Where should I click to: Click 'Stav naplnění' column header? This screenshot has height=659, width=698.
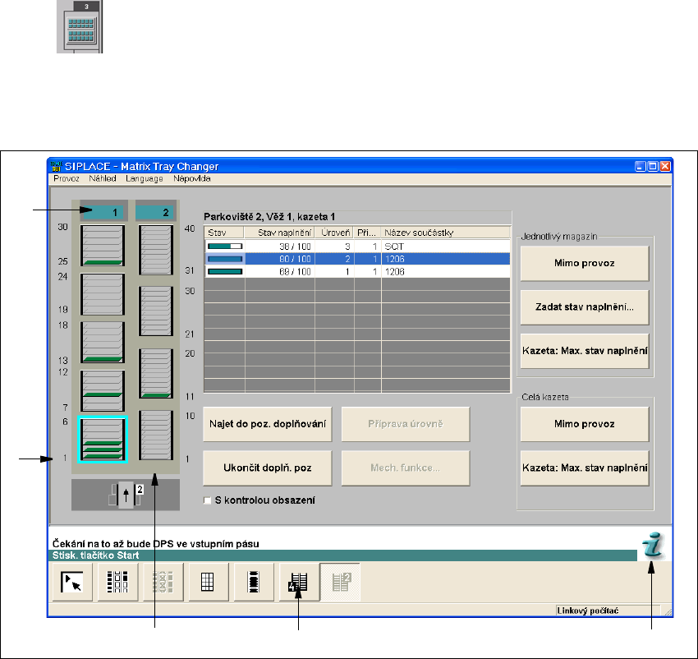[x=279, y=233]
